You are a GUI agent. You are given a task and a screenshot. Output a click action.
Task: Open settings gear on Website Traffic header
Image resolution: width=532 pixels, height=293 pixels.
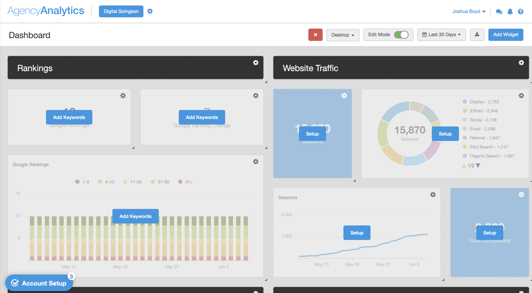pos(521,62)
